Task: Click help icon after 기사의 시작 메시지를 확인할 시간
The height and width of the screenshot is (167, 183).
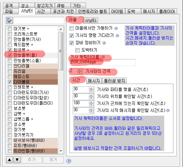Action: pyautogui.click(x=168, y=111)
